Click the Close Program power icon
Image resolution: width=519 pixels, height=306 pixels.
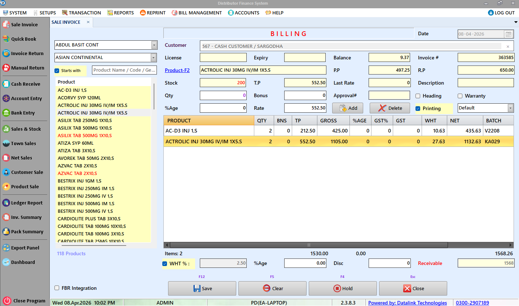(x=7, y=301)
